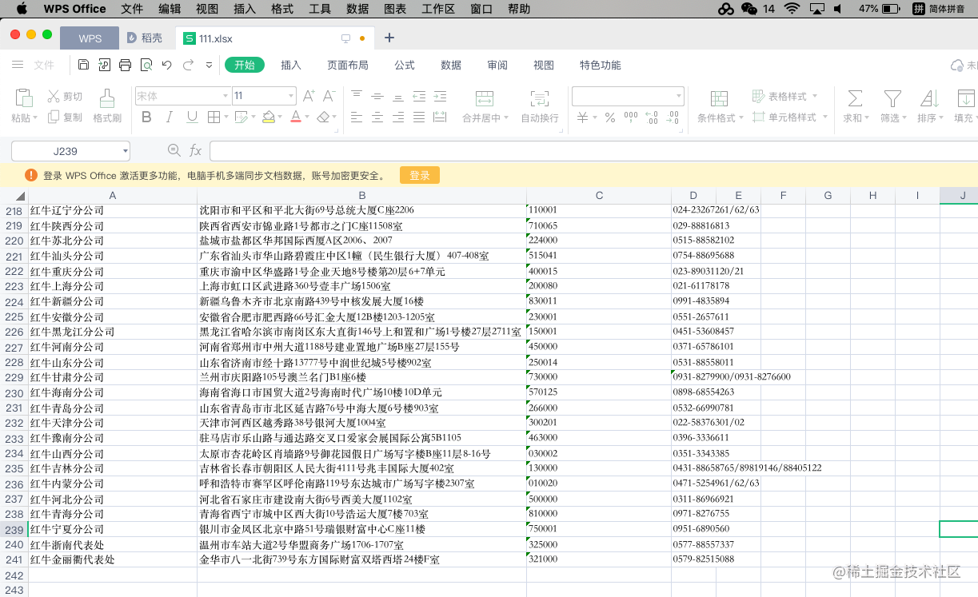978x597 pixels.
Task: Click the thousands separator (000) icon
Action: [631, 117]
